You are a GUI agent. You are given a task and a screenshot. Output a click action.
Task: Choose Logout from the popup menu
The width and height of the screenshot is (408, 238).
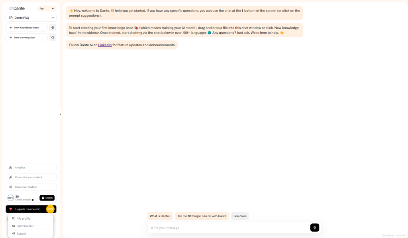(30, 233)
